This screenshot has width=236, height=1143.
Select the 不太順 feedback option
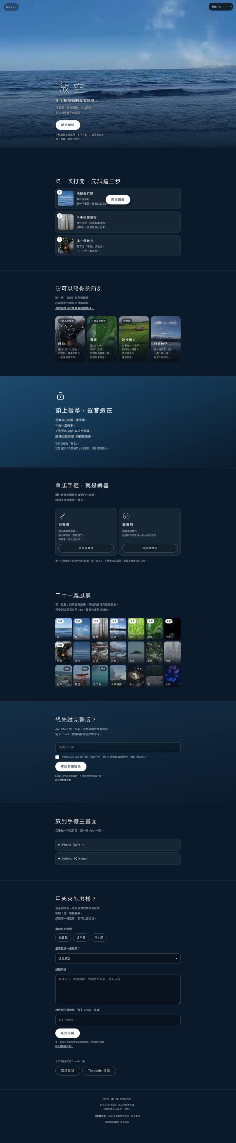point(99,938)
